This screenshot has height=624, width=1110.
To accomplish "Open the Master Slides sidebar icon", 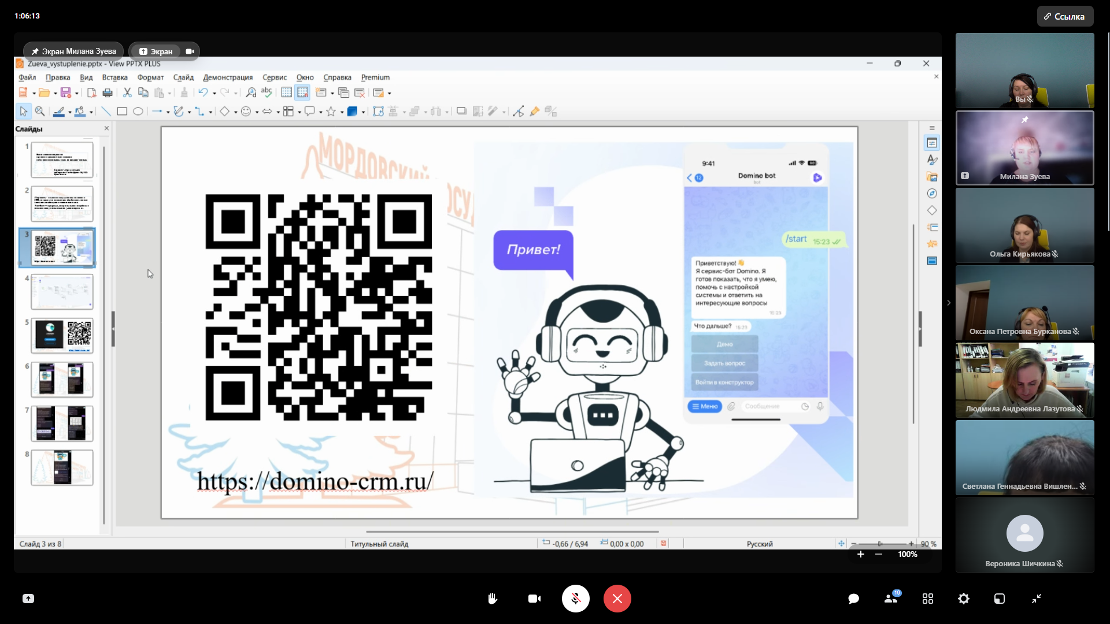I will 932,261.
